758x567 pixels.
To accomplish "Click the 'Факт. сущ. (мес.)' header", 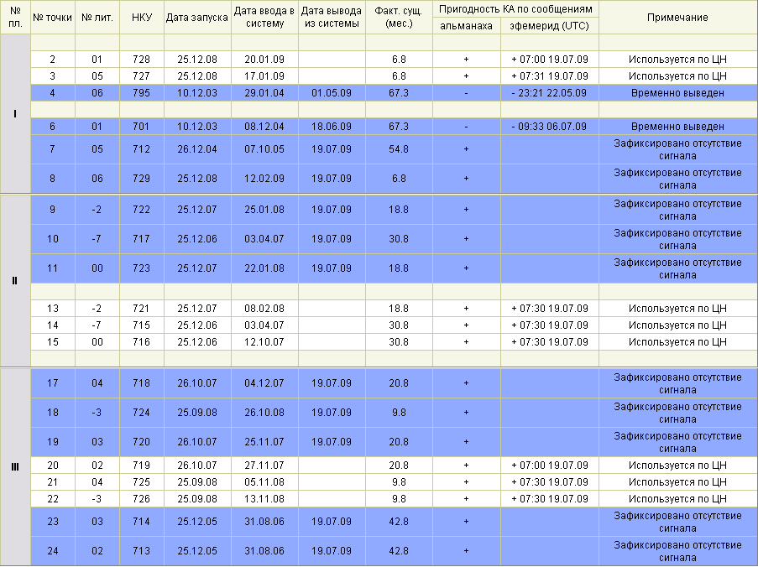I will (399, 18).
